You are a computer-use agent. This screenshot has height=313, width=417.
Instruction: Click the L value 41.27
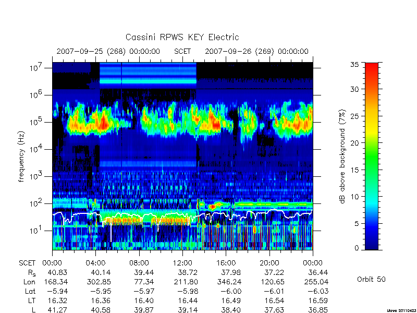(x=57, y=310)
